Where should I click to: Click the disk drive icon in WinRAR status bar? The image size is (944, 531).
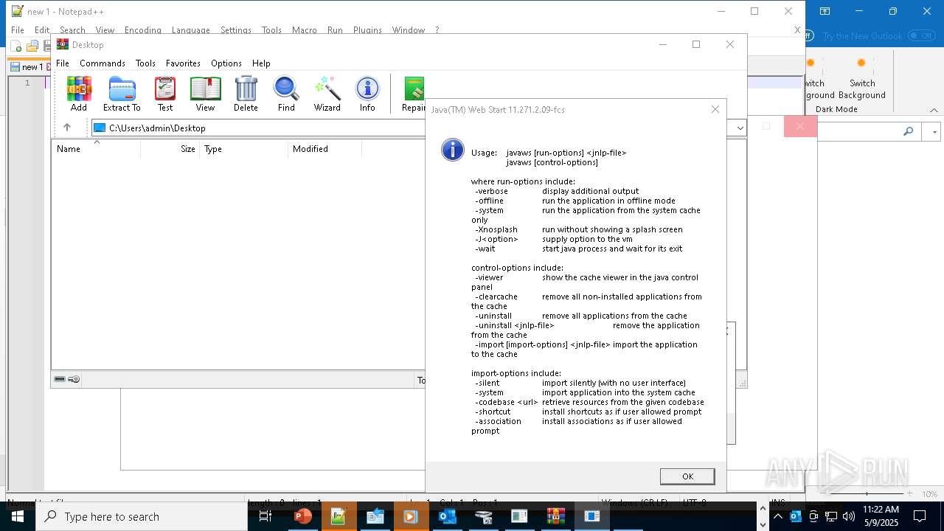point(60,379)
